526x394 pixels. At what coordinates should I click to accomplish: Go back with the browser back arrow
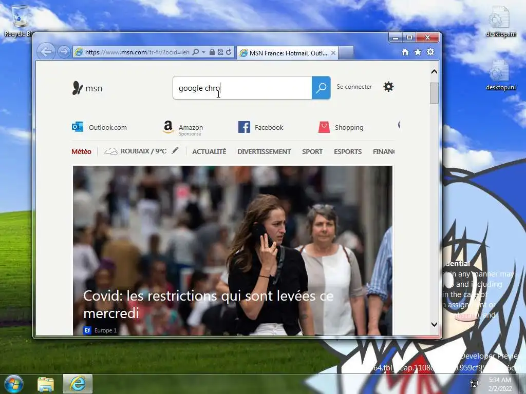pyautogui.click(x=46, y=52)
